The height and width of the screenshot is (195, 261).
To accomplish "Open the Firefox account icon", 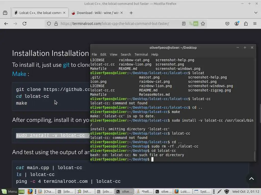I will pyautogui.click(x=237, y=24).
